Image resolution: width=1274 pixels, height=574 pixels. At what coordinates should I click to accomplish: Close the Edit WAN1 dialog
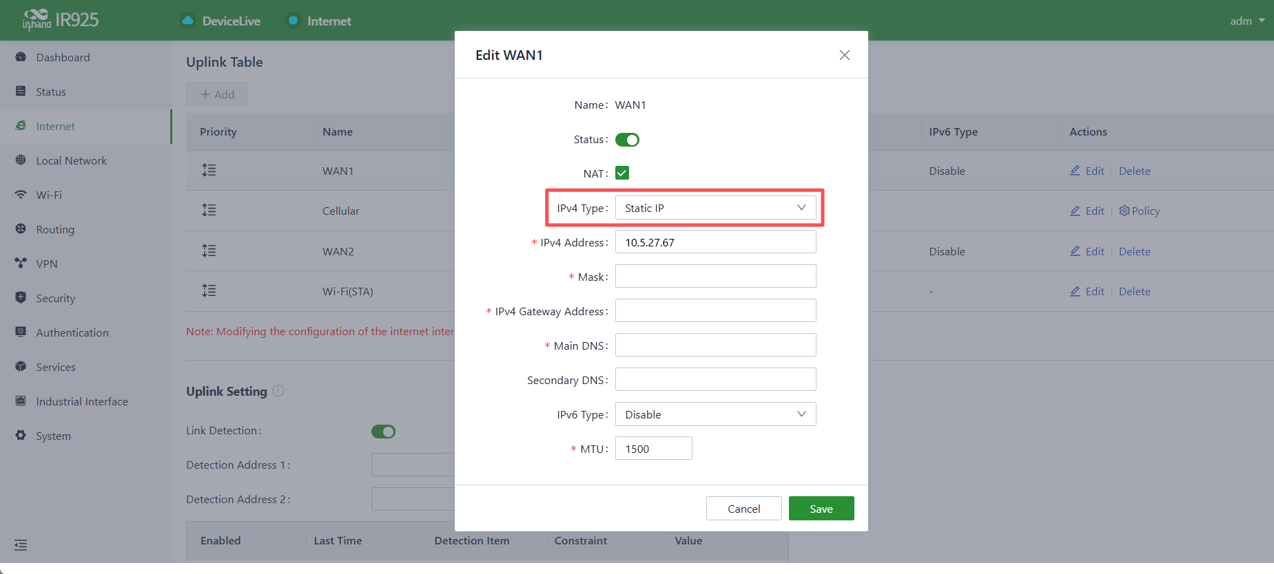[845, 55]
